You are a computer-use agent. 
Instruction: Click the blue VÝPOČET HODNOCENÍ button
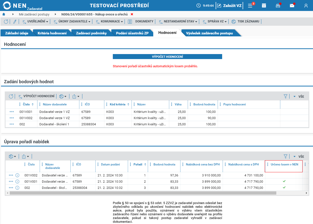click(x=167, y=57)
